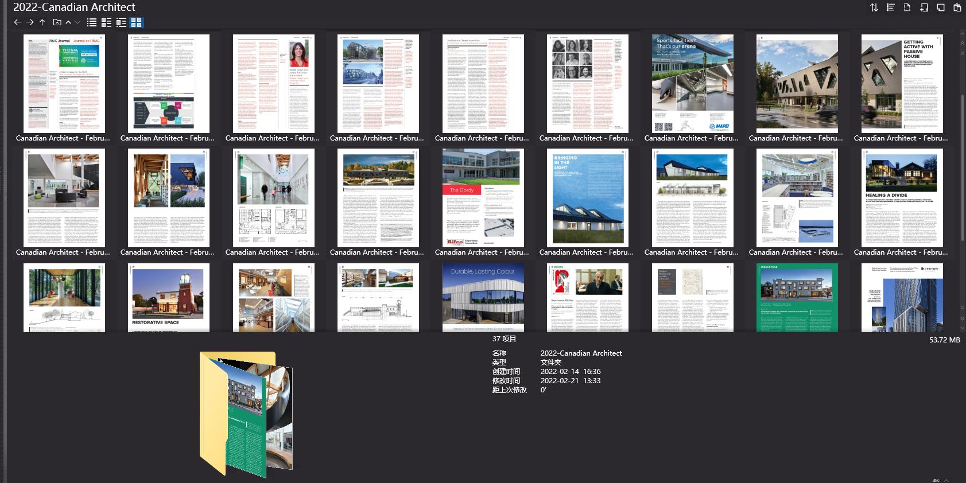Select the Dekton tower ad thumbnail

tap(902, 298)
